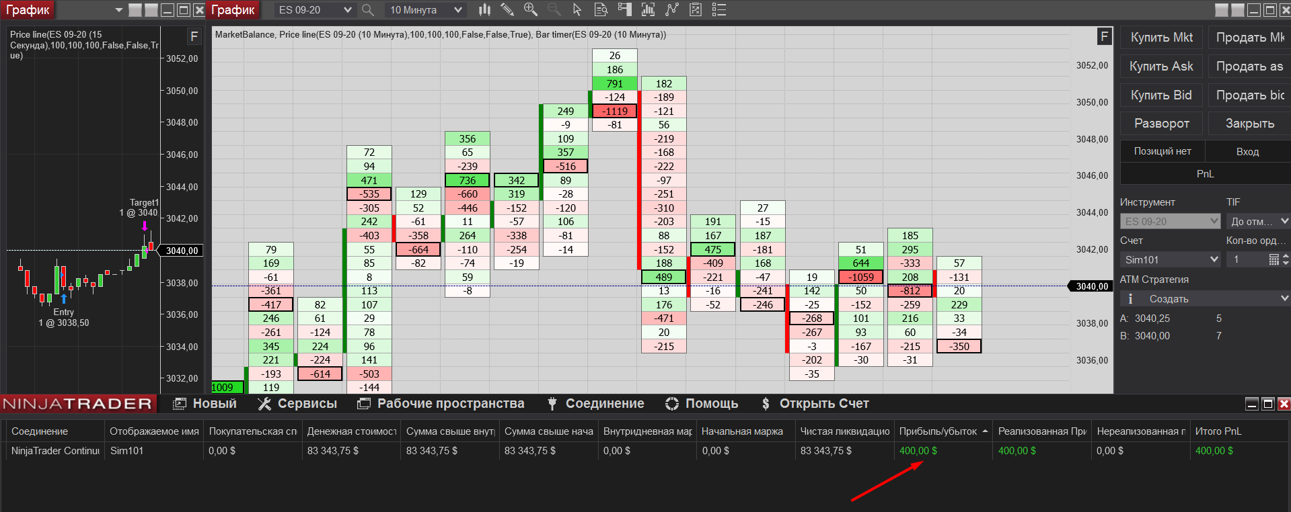The width and height of the screenshot is (1291, 512).
Task: Open the drawing tools pencil icon
Action: (x=507, y=9)
